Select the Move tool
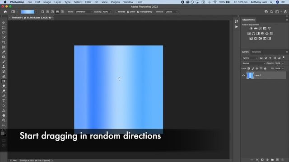The image size is (289, 162). pos(4,23)
